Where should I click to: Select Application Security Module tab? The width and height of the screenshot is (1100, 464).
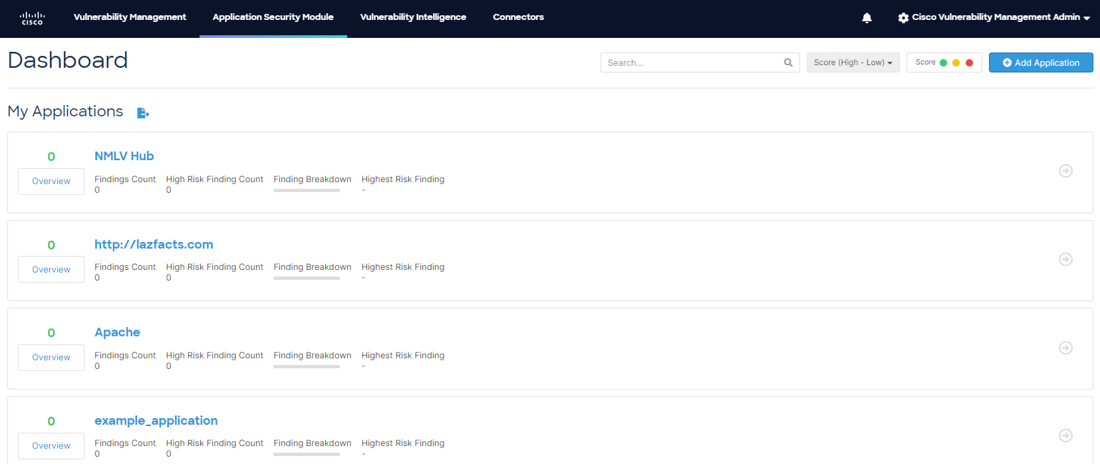[273, 17]
